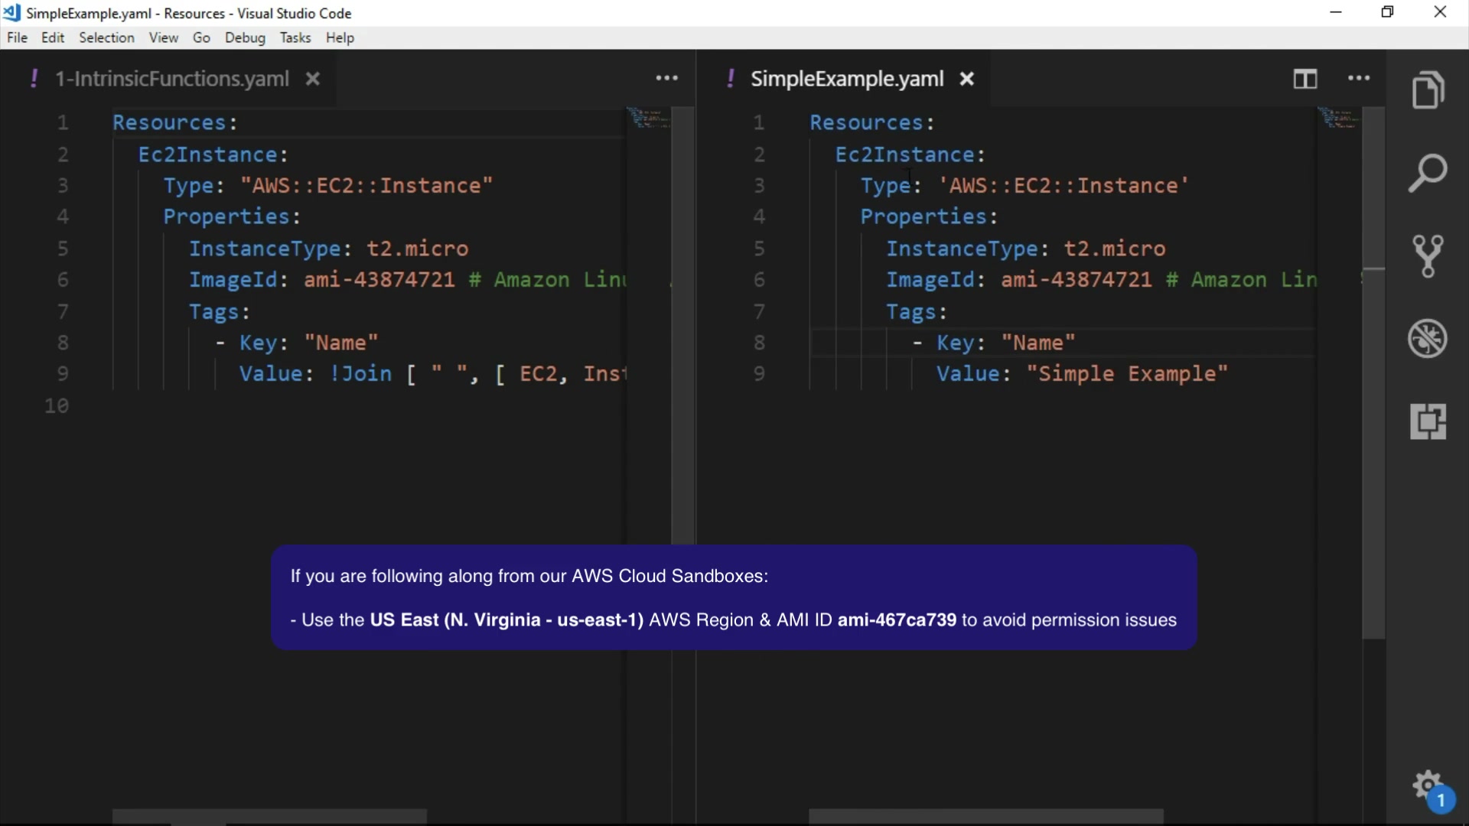The width and height of the screenshot is (1469, 826).
Task: Click the split editor icon in right pane
Action: 1305,79
